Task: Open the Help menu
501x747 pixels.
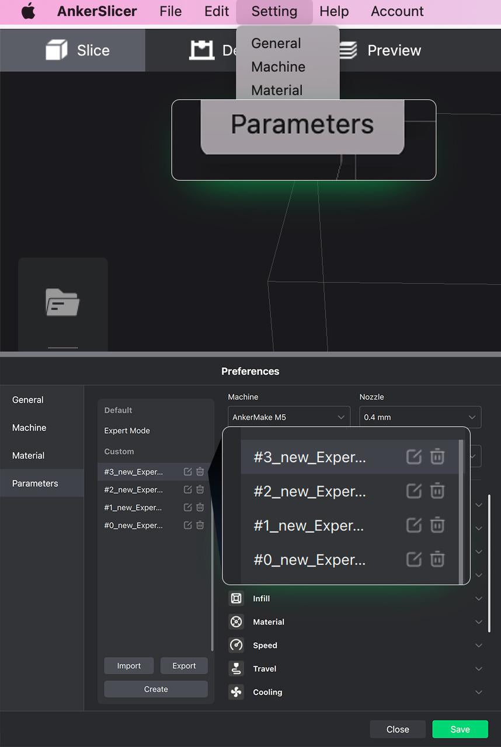Action: 334,11
